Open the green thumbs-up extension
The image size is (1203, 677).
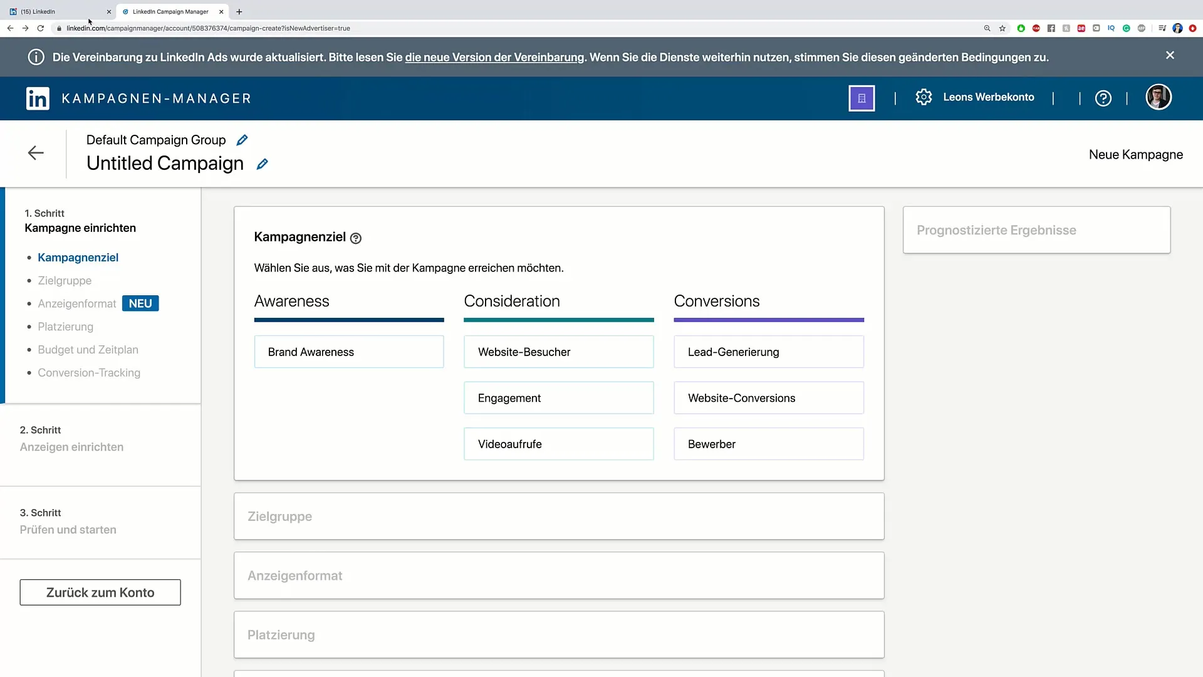click(x=1021, y=28)
